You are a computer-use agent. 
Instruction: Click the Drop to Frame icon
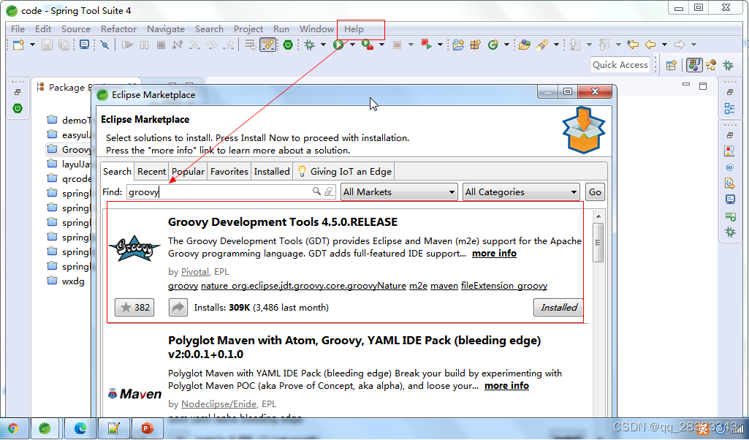click(x=251, y=45)
